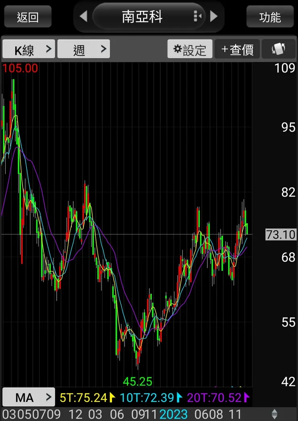Tap the 0911 date axis label
The height and width of the screenshot is (421, 298).
[145, 414]
